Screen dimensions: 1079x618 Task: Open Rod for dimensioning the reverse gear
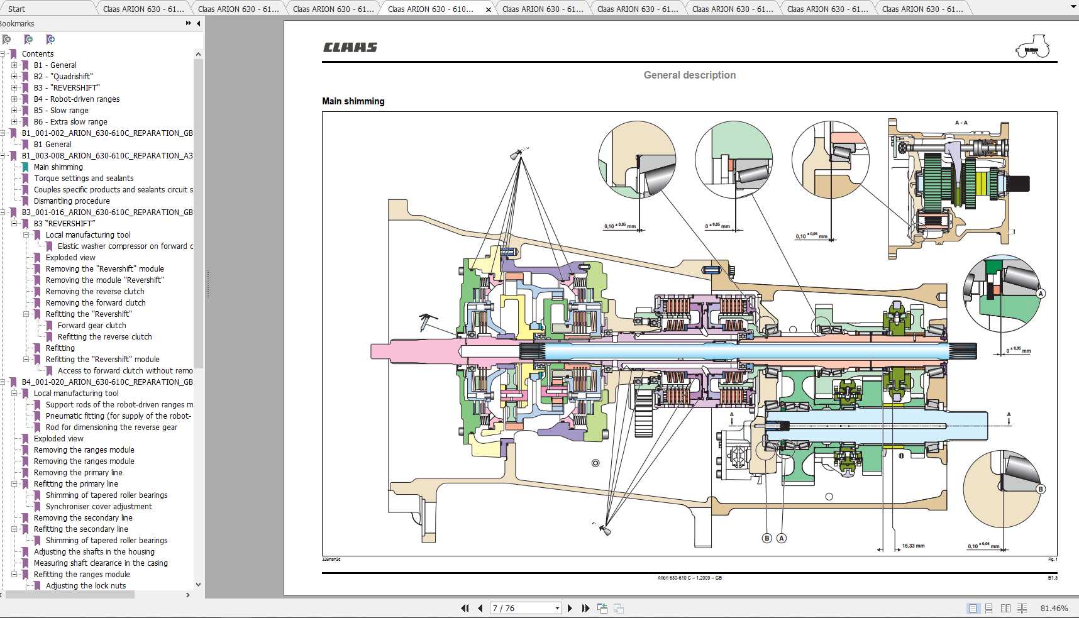[x=111, y=428]
